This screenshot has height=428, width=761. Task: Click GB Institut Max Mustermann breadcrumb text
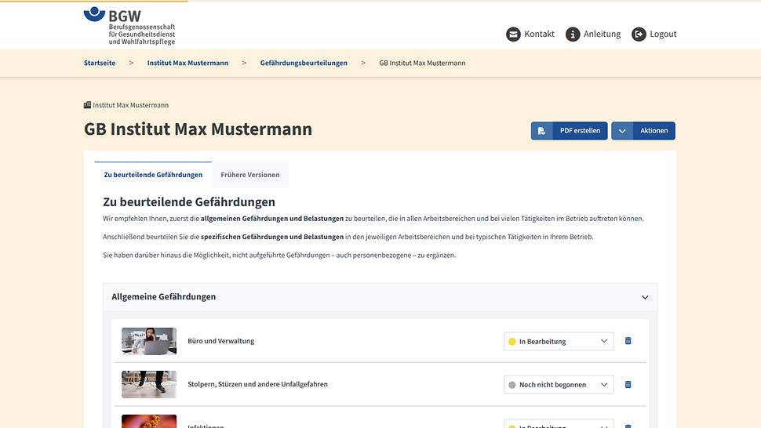point(422,63)
